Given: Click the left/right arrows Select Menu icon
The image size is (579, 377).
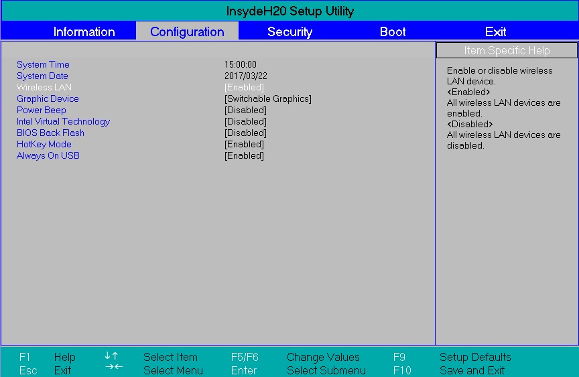Looking at the screenshot, I should [114, 367].
